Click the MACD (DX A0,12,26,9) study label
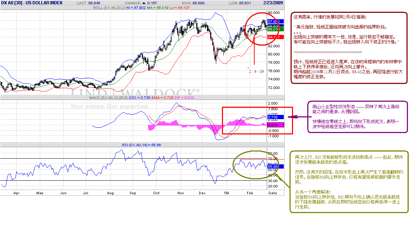This screenshot has height=244, width=409. point(108,97)
